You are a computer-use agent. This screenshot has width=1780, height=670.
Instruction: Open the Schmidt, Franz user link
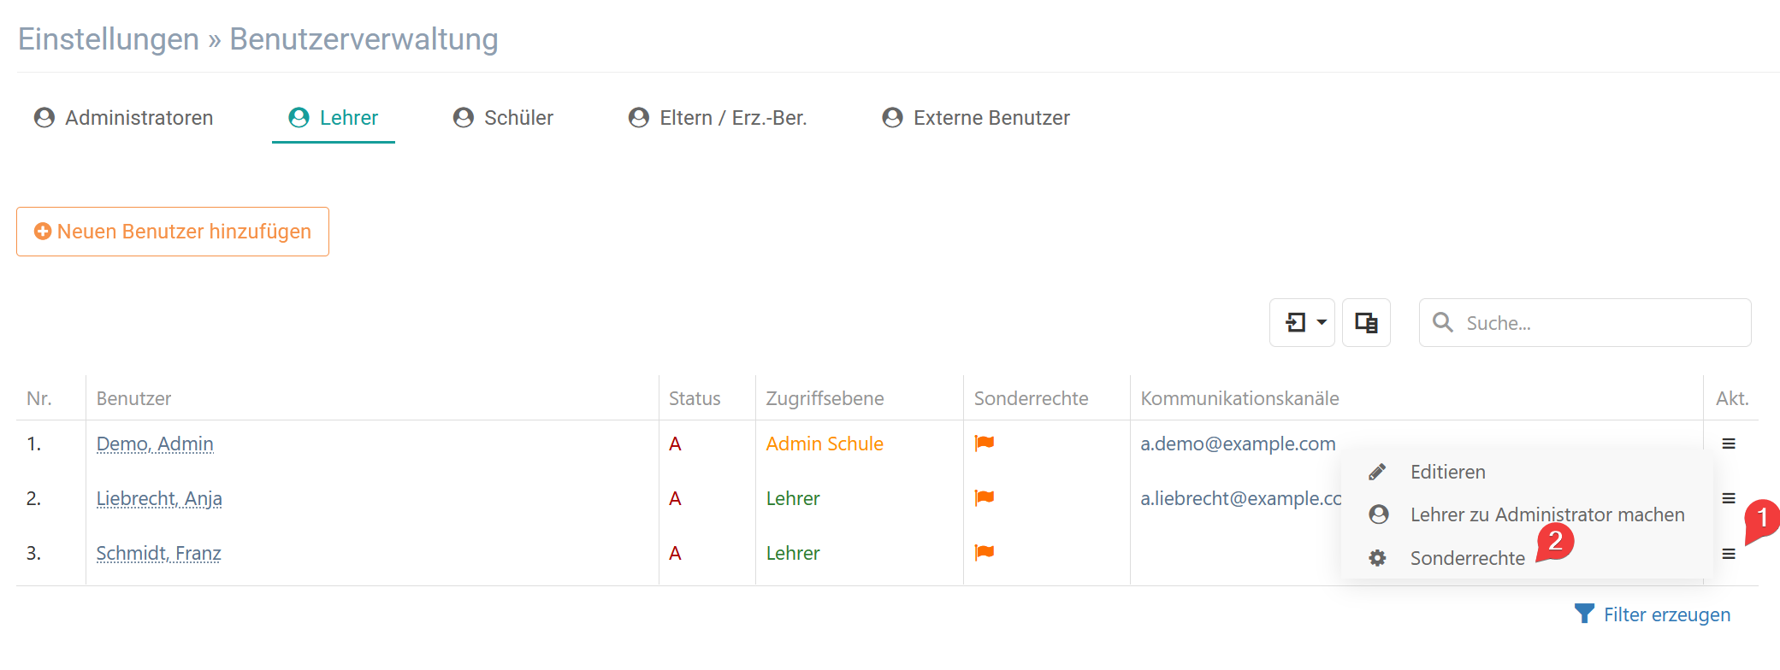click(158, 553)
